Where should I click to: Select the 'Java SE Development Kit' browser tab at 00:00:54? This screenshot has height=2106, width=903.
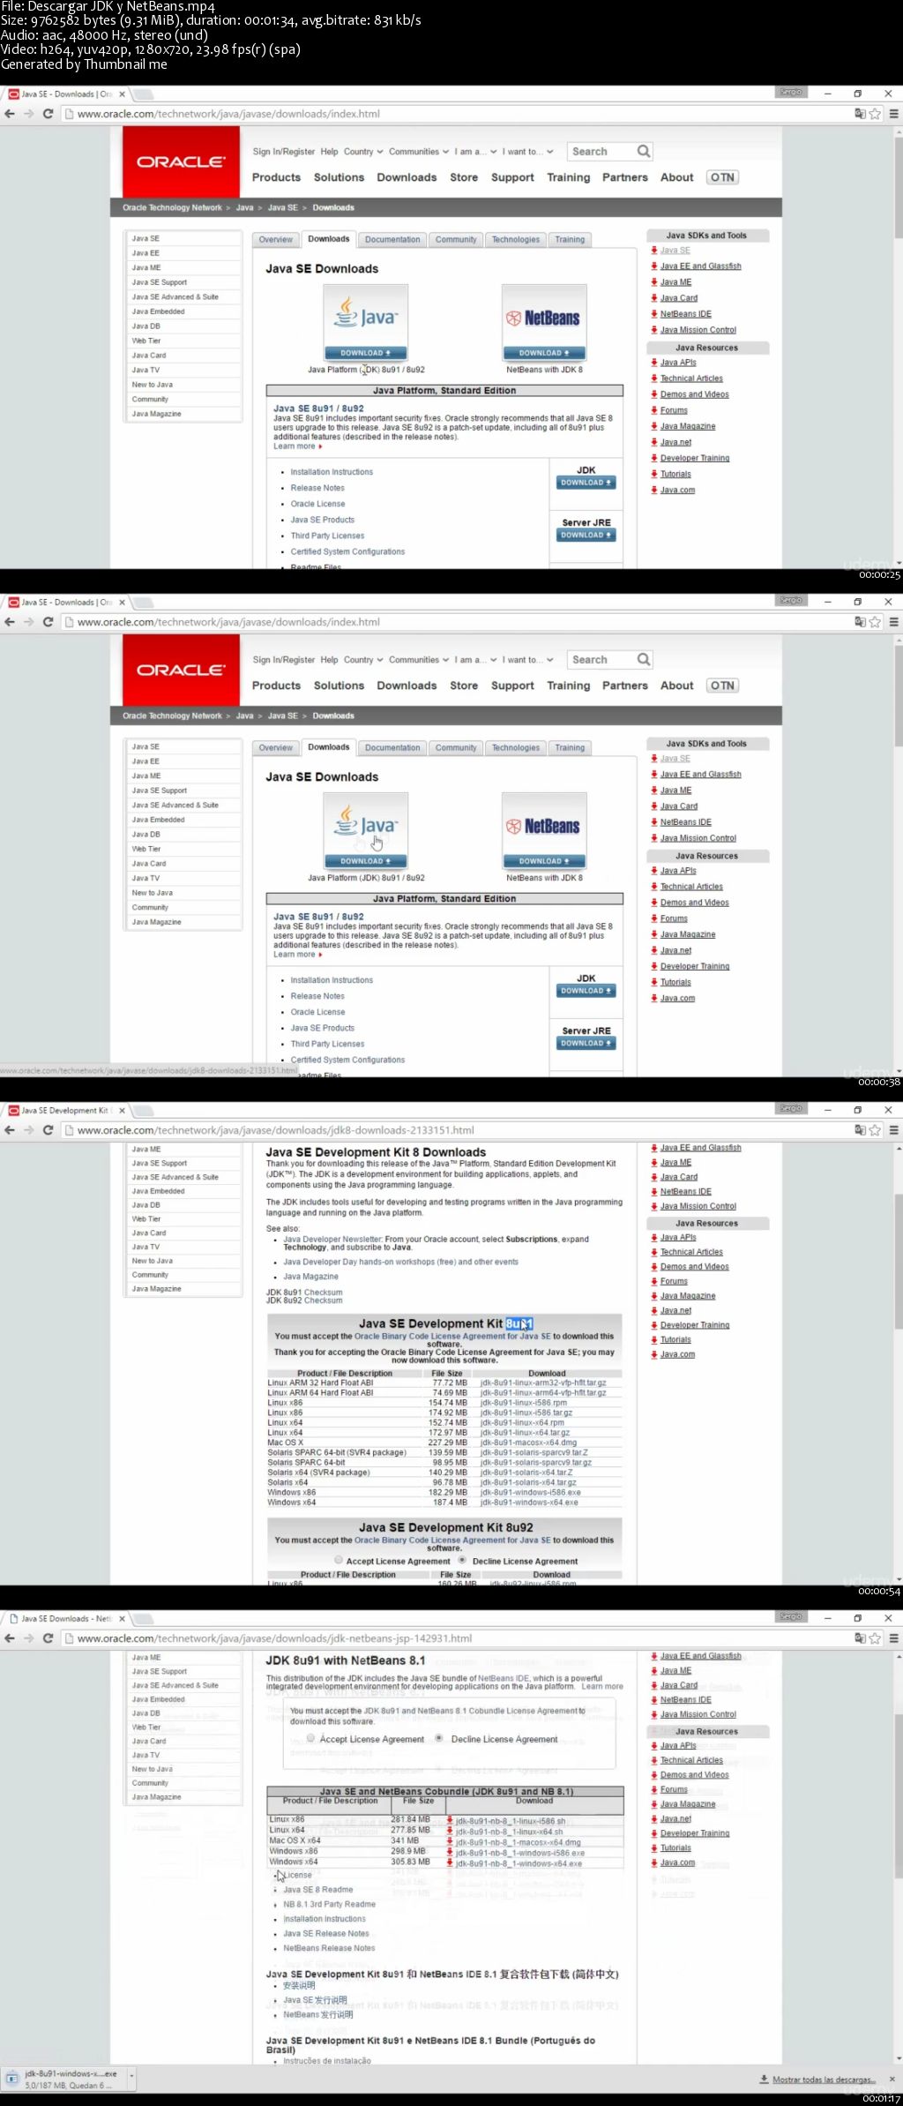(66, 1111)
